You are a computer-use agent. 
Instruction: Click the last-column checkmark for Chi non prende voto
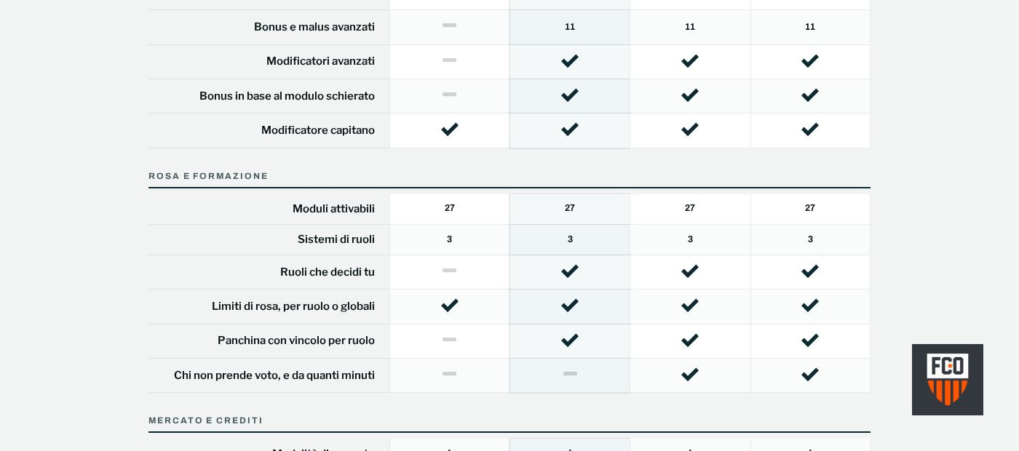coord(810,375)
